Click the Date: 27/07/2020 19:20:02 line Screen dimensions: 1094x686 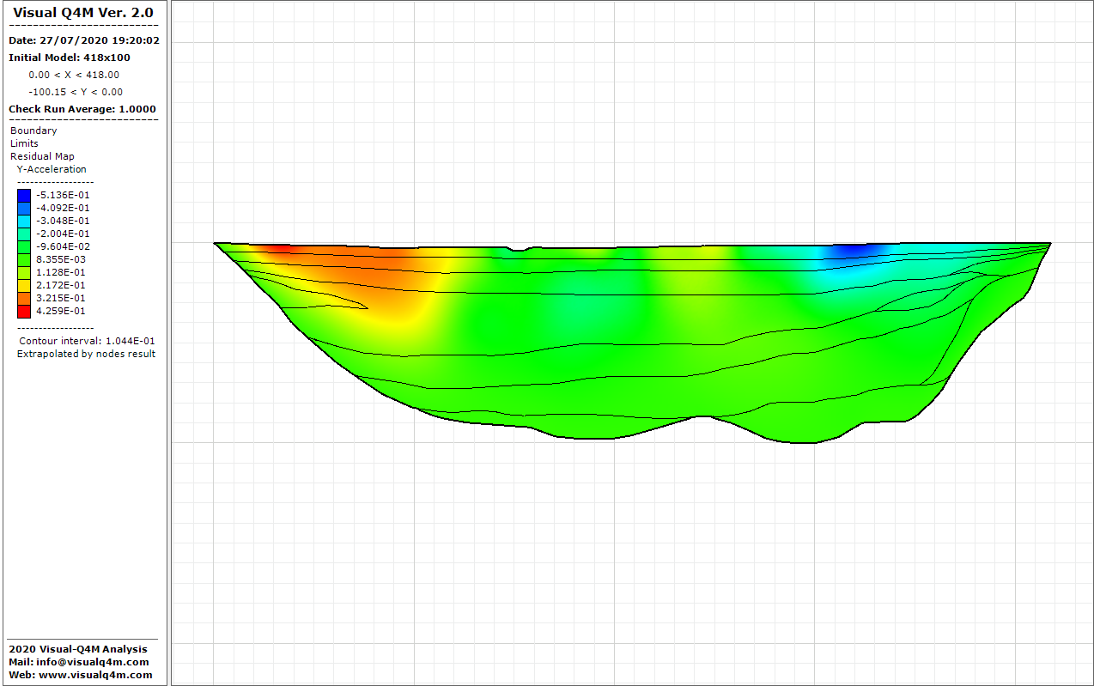coord(83,40)
